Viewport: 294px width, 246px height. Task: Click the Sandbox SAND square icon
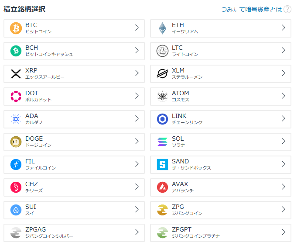(162, 164)
